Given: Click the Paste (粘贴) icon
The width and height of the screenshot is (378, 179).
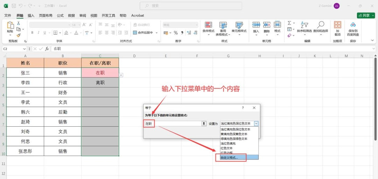Looking at the screenshot, I should [10, 25].
